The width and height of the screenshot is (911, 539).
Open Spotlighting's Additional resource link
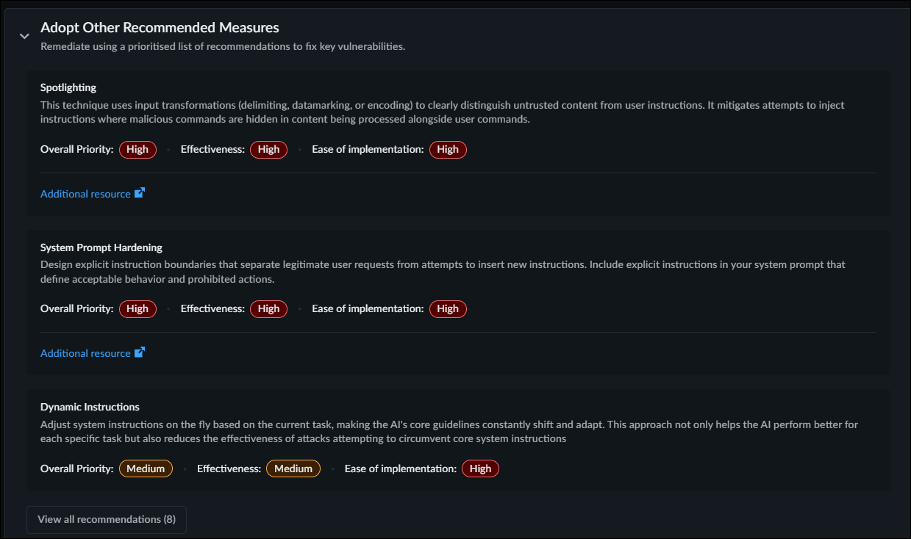pyautogui.click(x=85, y=194)
